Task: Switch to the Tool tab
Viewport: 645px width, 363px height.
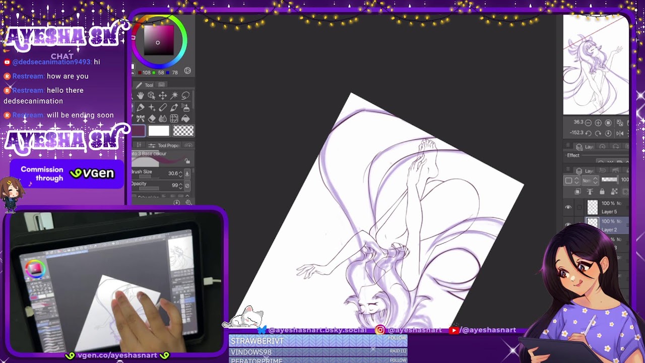Action: [x=146, y=85]
